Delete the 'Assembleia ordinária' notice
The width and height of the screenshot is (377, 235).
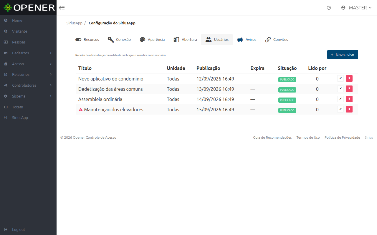(349, 99)
